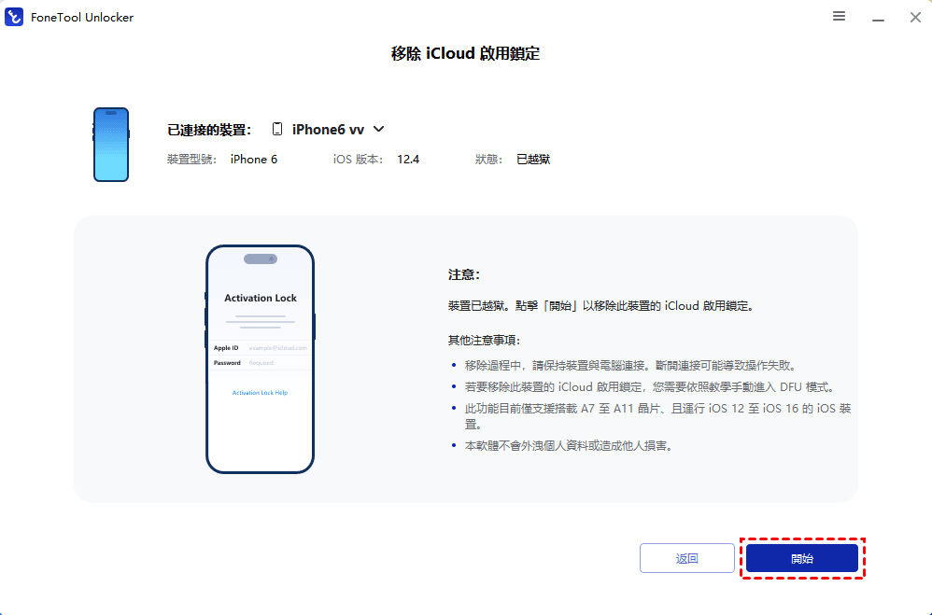Click the 注意 notice heading

pyautogui.click(x=463, y=275)
